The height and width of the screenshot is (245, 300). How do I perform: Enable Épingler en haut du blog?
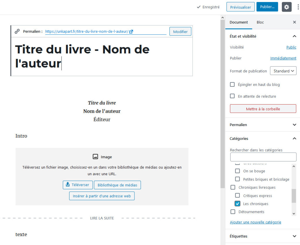232,84
